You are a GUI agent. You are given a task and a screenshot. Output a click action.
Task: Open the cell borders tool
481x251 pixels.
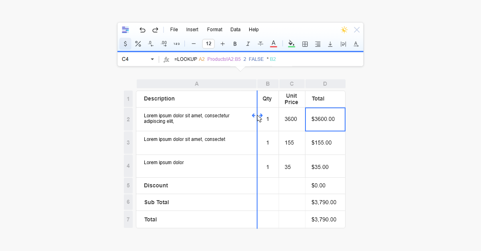[305, 44]
